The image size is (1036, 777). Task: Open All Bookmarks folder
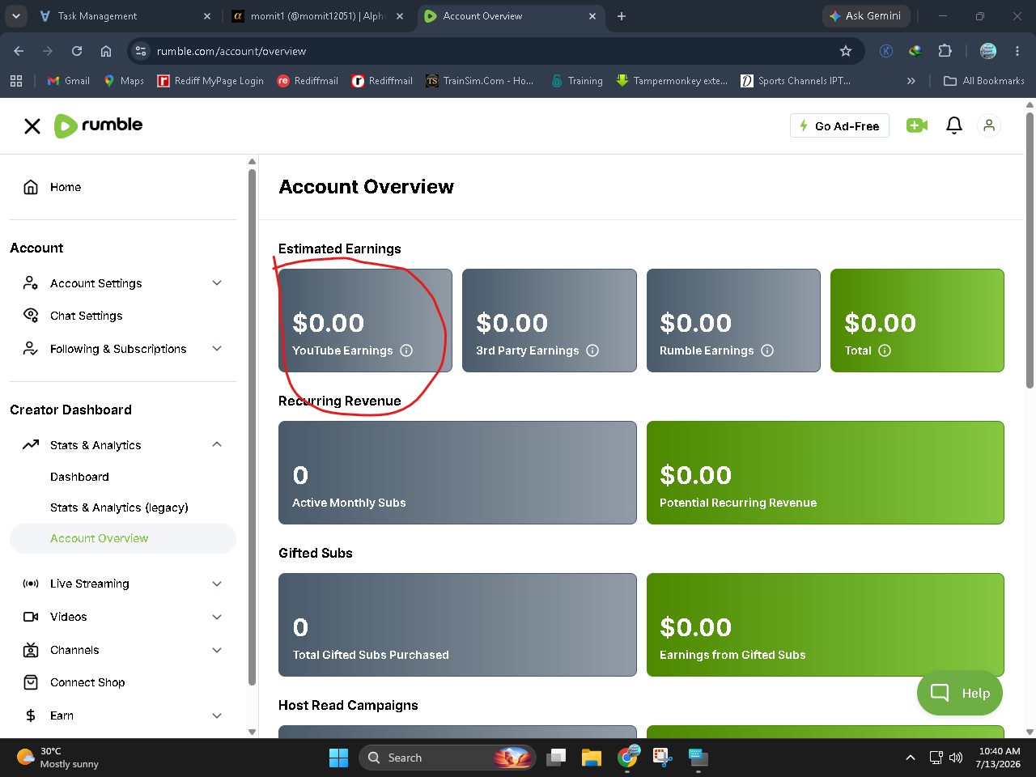pos(984,81)
